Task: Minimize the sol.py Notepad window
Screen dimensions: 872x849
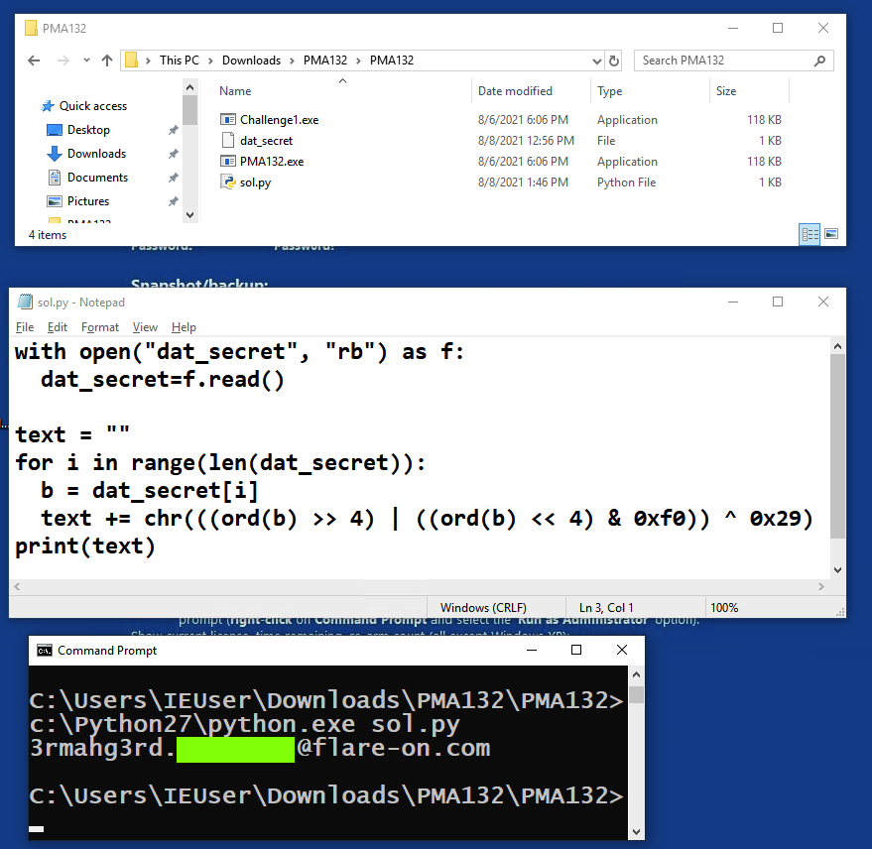Action: coord(733,302)
